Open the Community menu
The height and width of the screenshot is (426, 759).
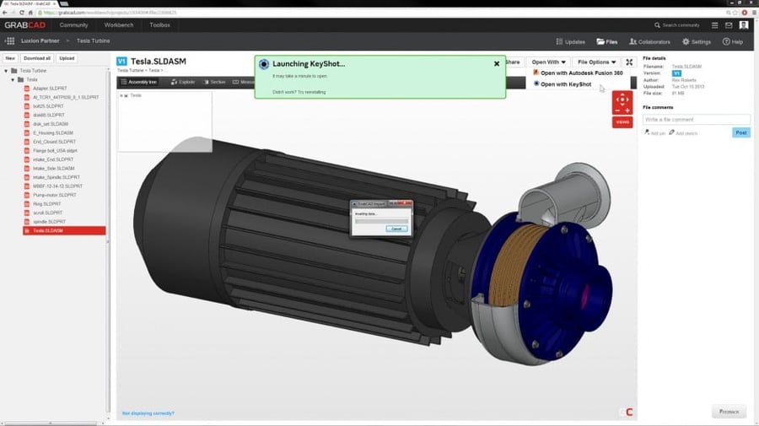click(x=73, y=25)
